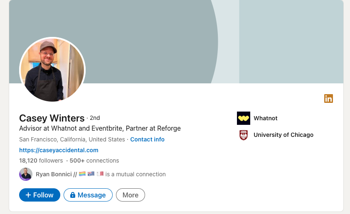This screenshot has height=214, width=350.
Task: Expand the More actions dropdown
Action: click(x=131, y=195)
